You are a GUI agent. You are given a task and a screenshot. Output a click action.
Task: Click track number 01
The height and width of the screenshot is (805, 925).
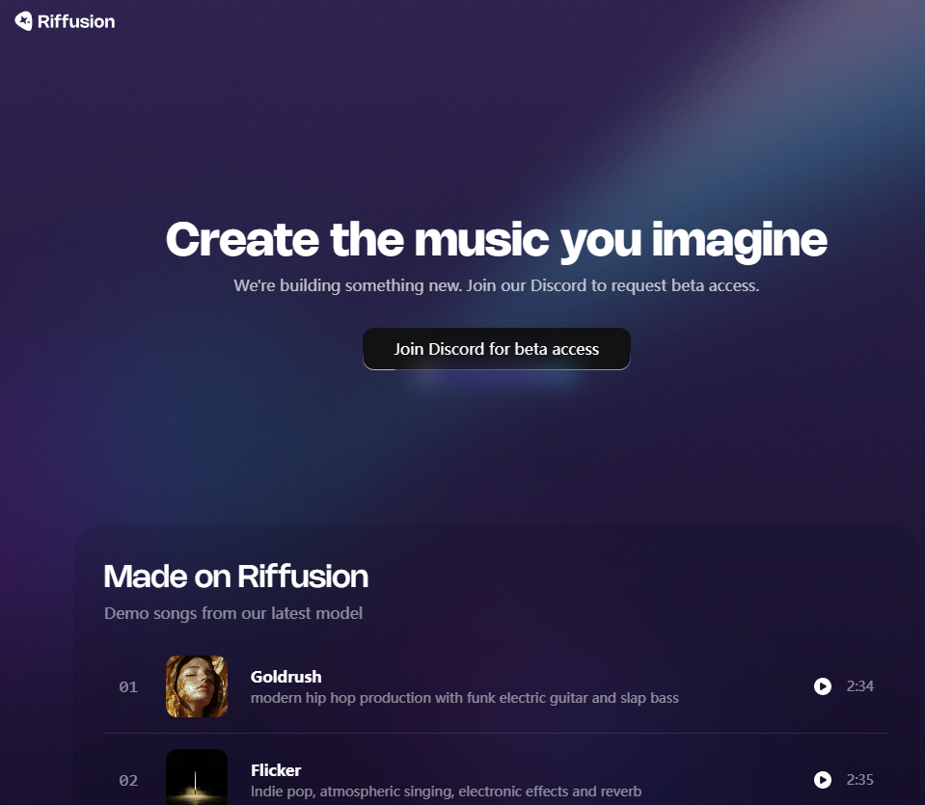pyautogui.click(x=128, y=687)
